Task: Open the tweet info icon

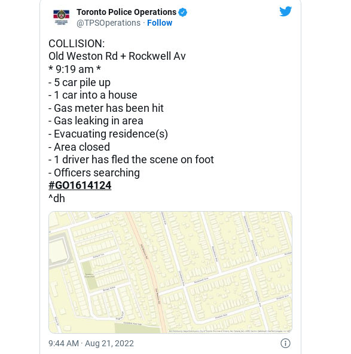Action: tap(285, 343)
